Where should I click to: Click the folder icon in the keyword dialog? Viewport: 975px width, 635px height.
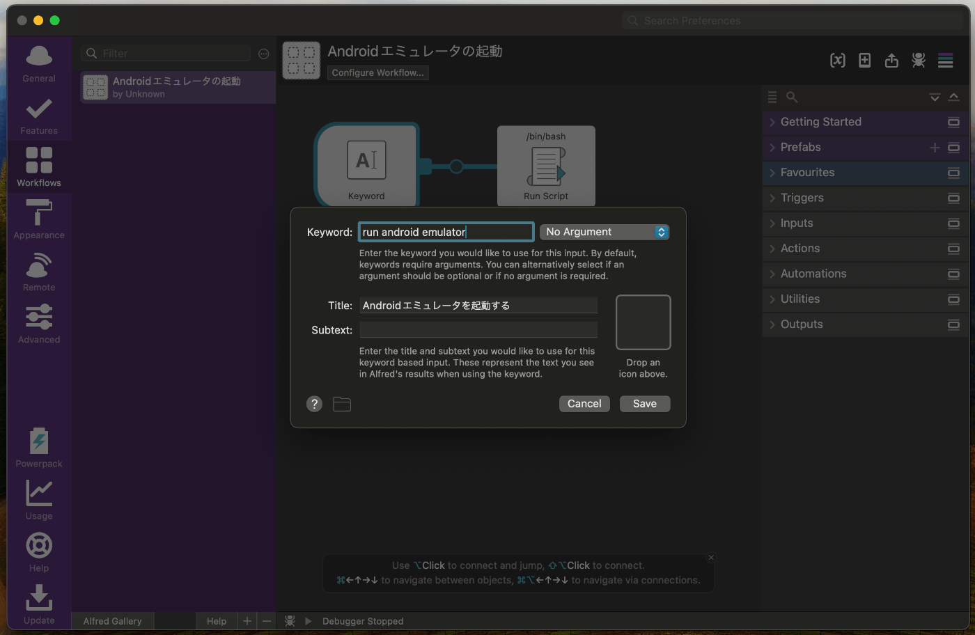[x=342, y=404]
